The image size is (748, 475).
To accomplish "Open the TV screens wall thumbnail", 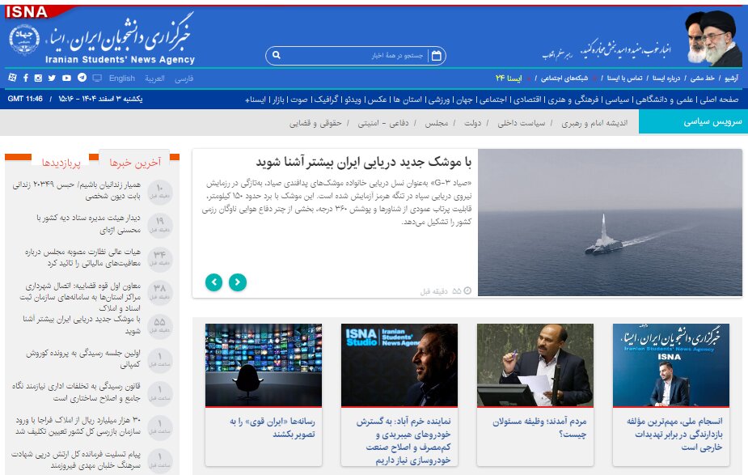I will [x=264, y=365].
